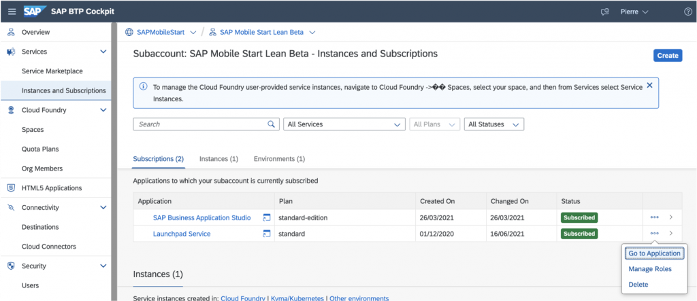
Task: Open the Other environments link
Action: click(x=359, y=298)
